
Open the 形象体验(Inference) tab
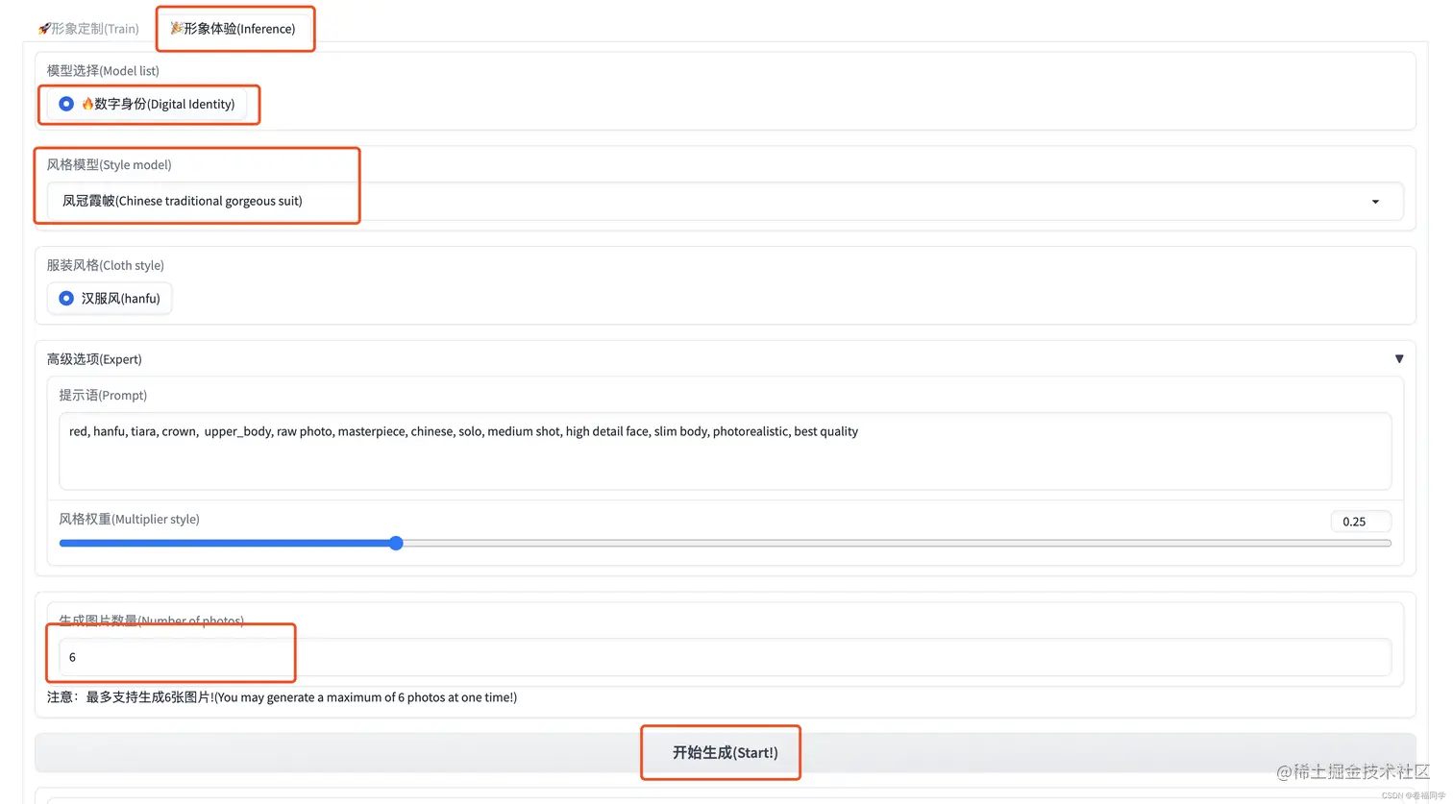(234, 29)
